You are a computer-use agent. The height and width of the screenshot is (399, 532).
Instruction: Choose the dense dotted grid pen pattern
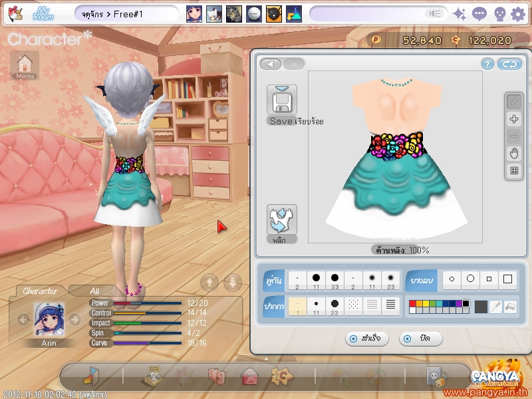[372, 306]
